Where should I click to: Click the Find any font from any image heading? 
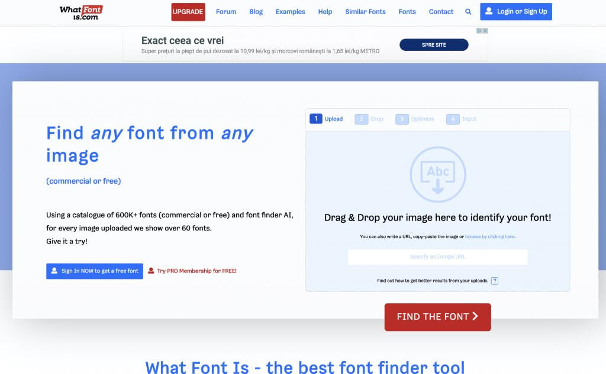[x=150, y=144]
